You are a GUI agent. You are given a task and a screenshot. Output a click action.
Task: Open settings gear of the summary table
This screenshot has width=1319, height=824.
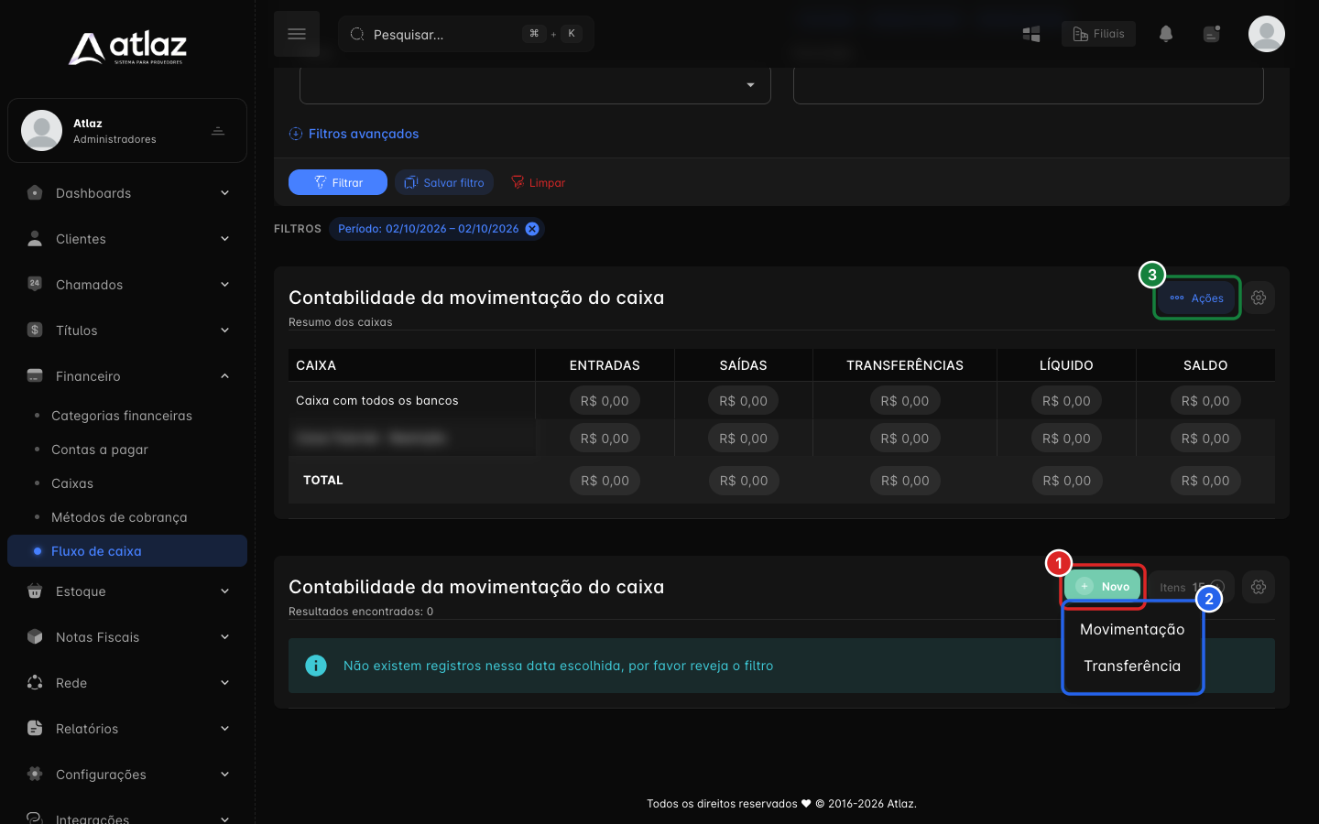(1259, 298)
